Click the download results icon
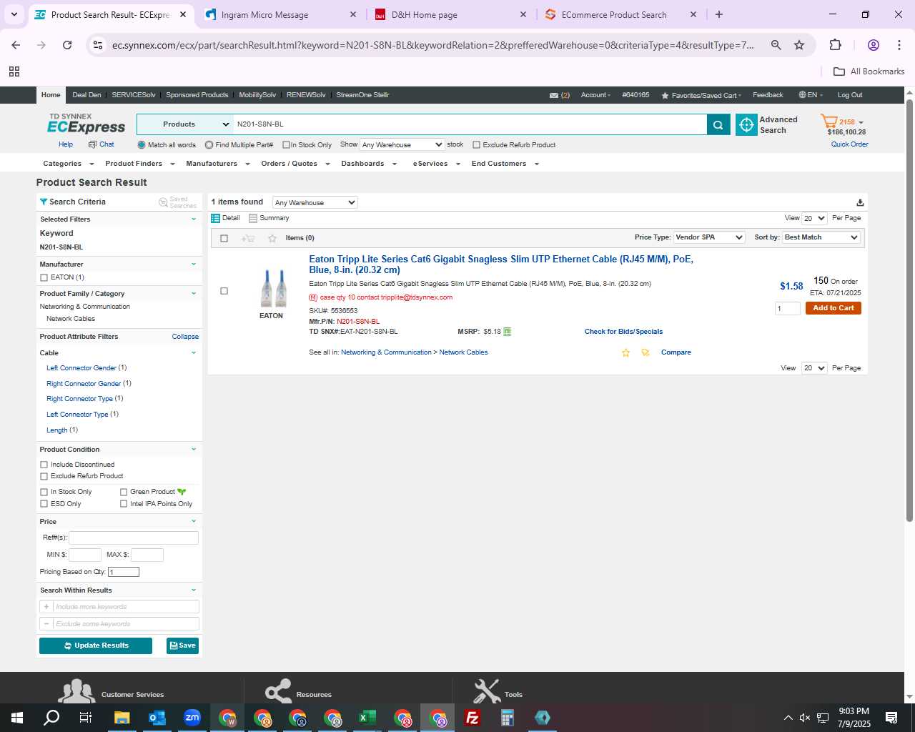This screenshot has height=732, width=915. tap(860, 202)
